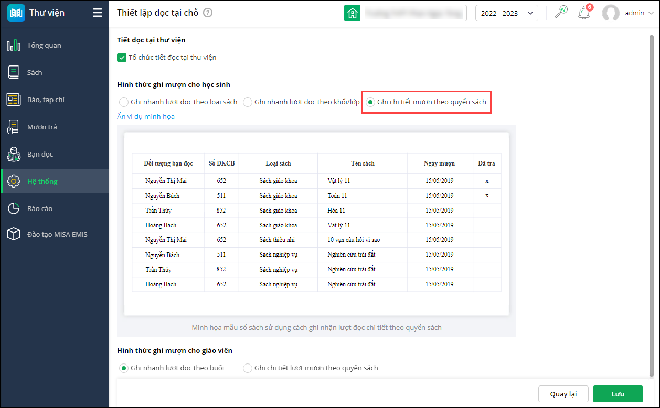The image size is (660, 408).
Task: Select Ghi nhanh lượt đọc theo loại sách
Action: (x=123, y=102)
